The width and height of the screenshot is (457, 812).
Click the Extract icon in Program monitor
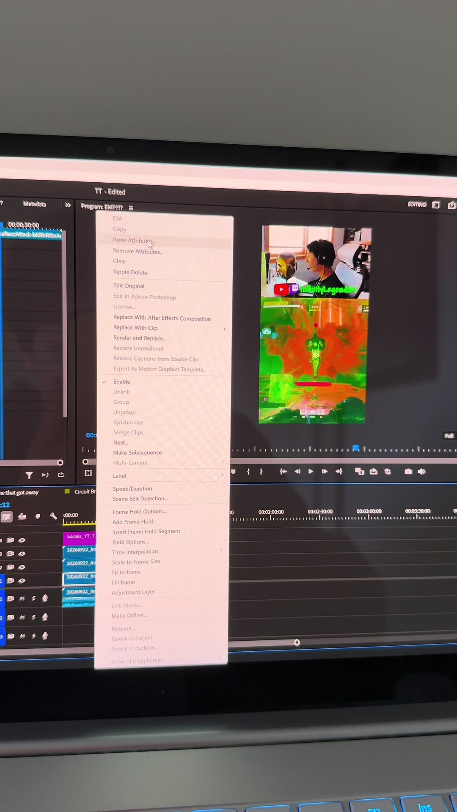coord(373,471)
